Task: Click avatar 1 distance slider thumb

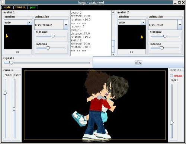Action: (53, 36)
